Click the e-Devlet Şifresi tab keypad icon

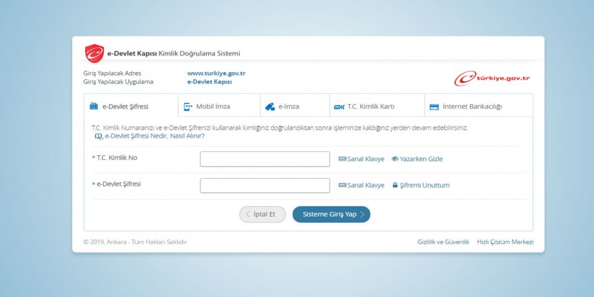tap(94, 107)
